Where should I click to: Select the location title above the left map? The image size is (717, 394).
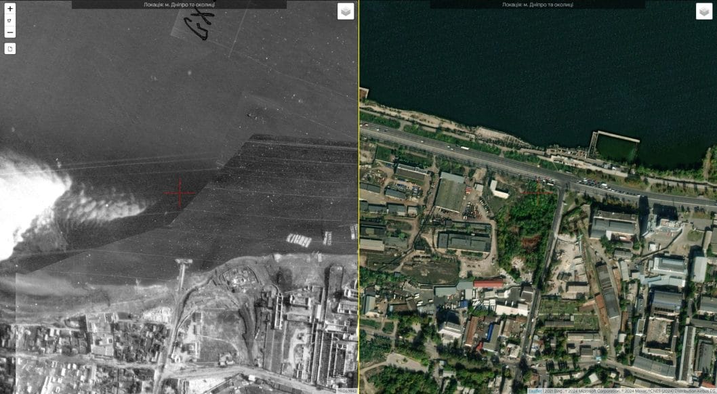click(179, 5)
